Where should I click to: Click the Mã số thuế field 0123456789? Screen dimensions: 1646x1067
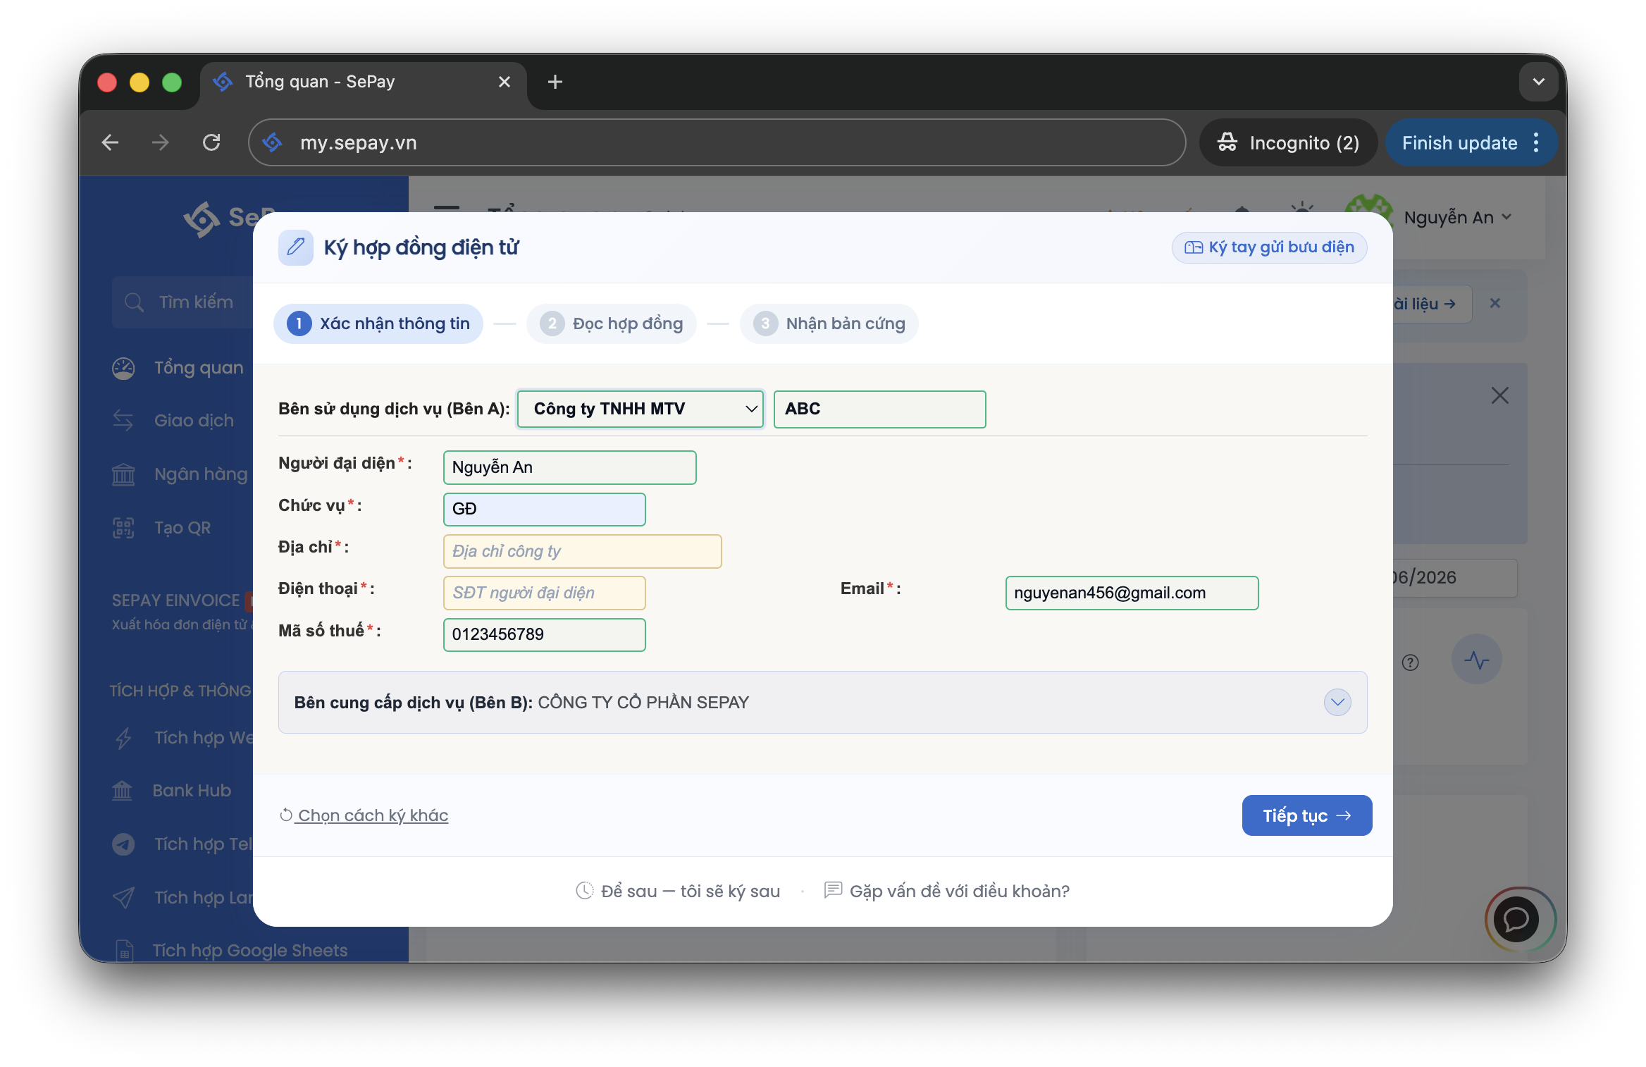[x=544, y=634]
